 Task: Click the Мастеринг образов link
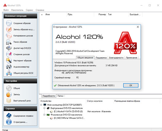tap(22, 61)
